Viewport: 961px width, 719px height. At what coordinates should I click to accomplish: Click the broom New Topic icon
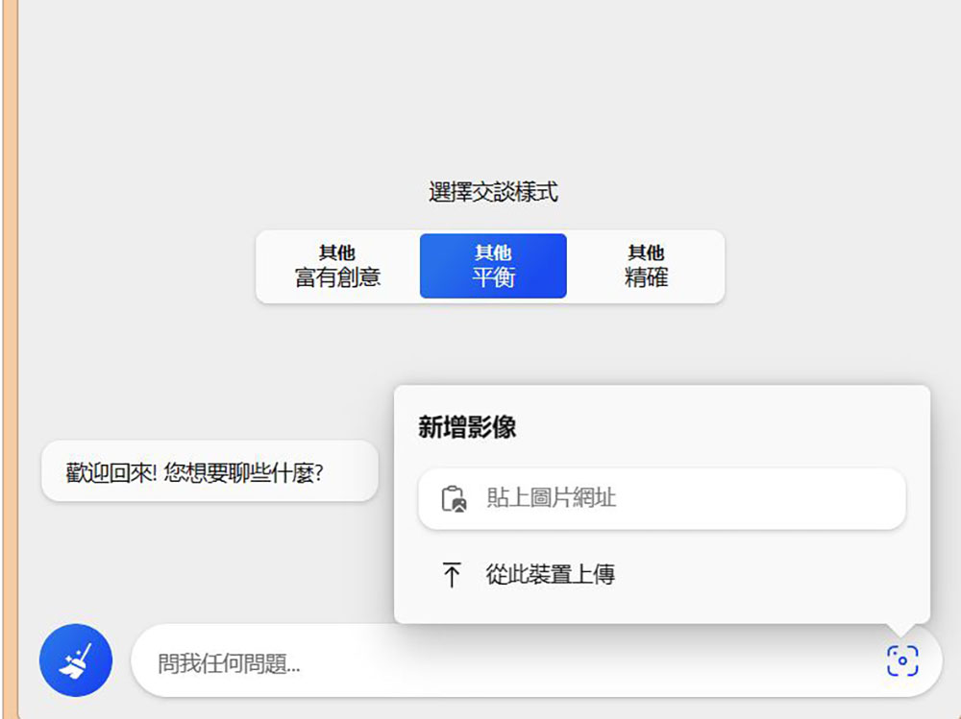pos(75,660)
